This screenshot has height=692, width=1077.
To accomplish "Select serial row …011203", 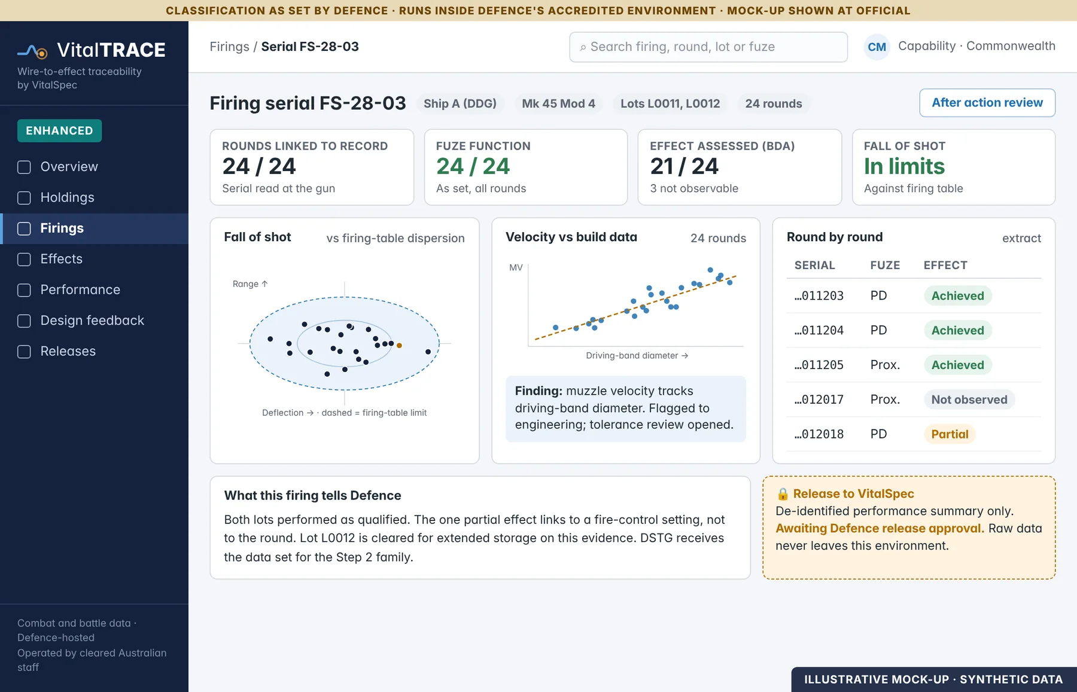I will 914,296.
